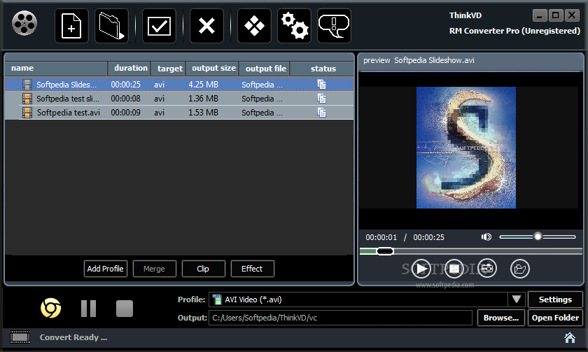Click output file cell in 00:00:08 row
The image size is (588, 352).
(262, 99)
